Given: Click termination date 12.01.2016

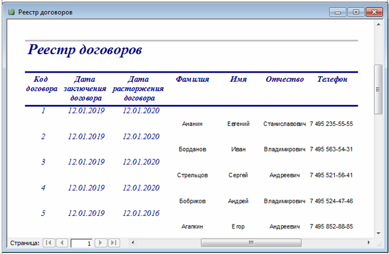Looking at the screenshot, I should tap(141, 213).
